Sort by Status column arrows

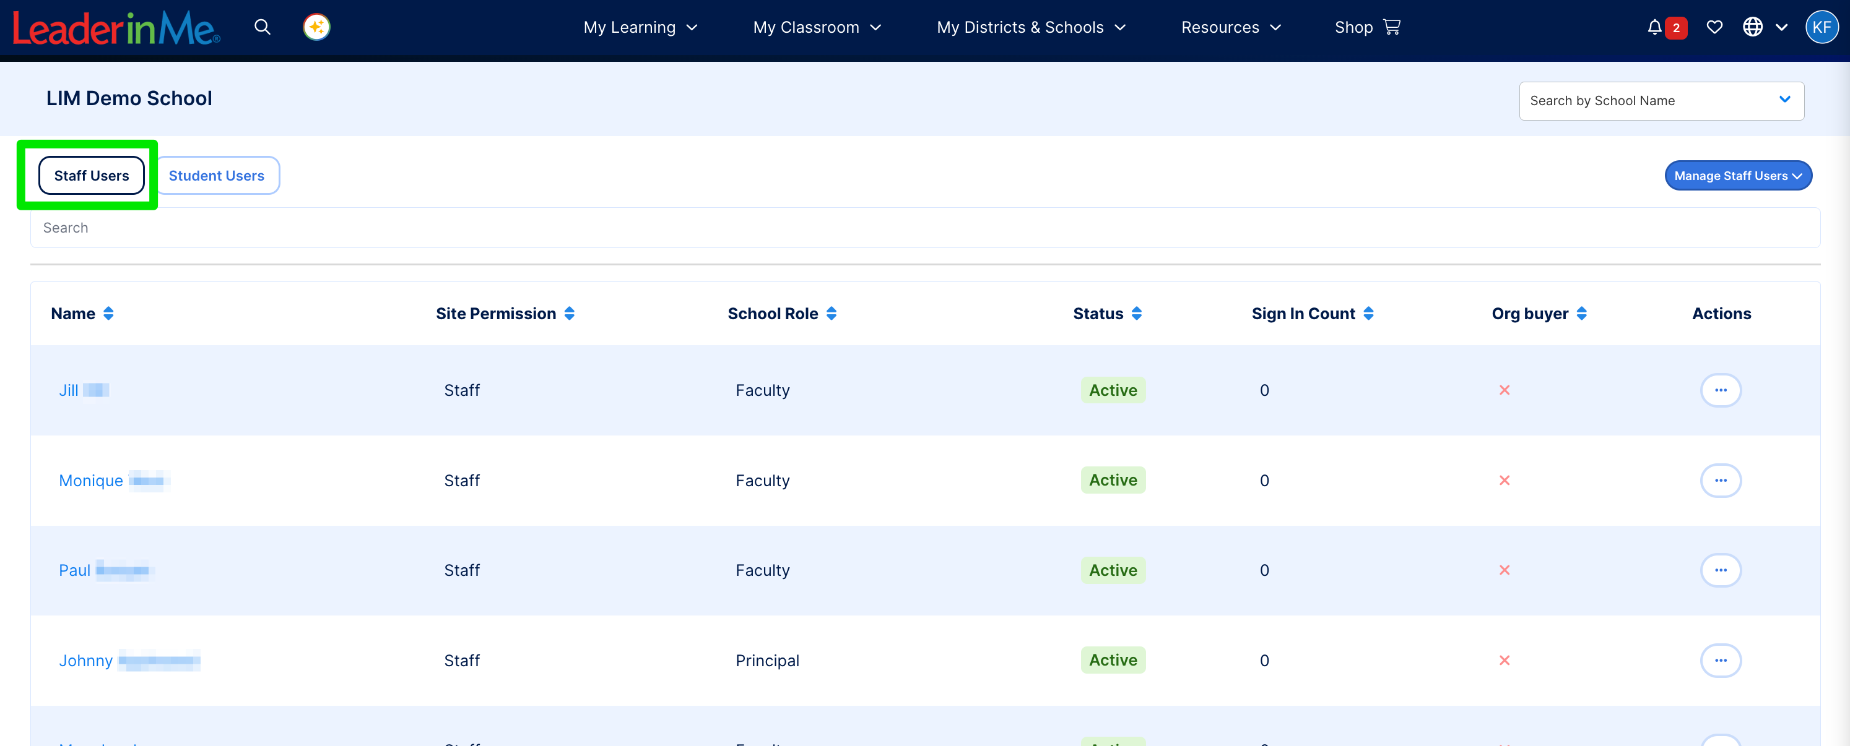click(1137, 314)
